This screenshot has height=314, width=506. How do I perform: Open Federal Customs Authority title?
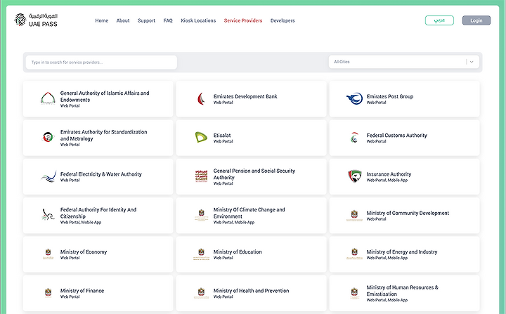(396, 135)
